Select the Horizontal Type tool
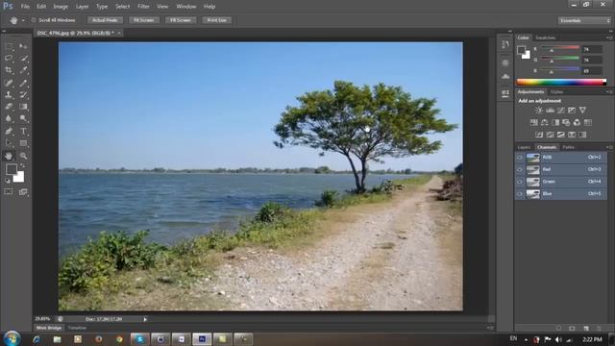Image resolution: width=615 pixels, height=346 pixels. tap(23, 131)
